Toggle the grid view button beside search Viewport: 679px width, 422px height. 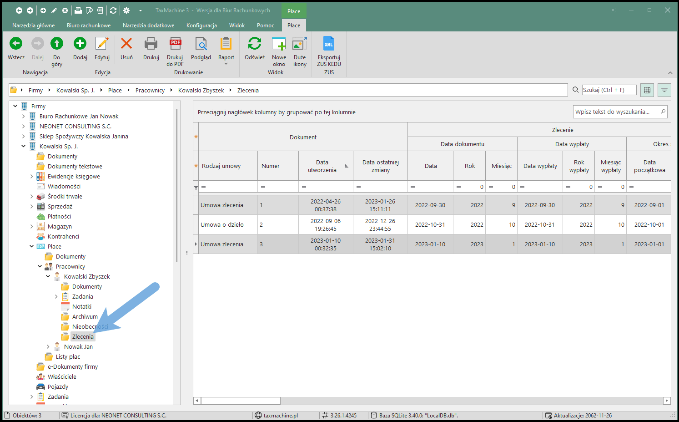pos(647,90)
